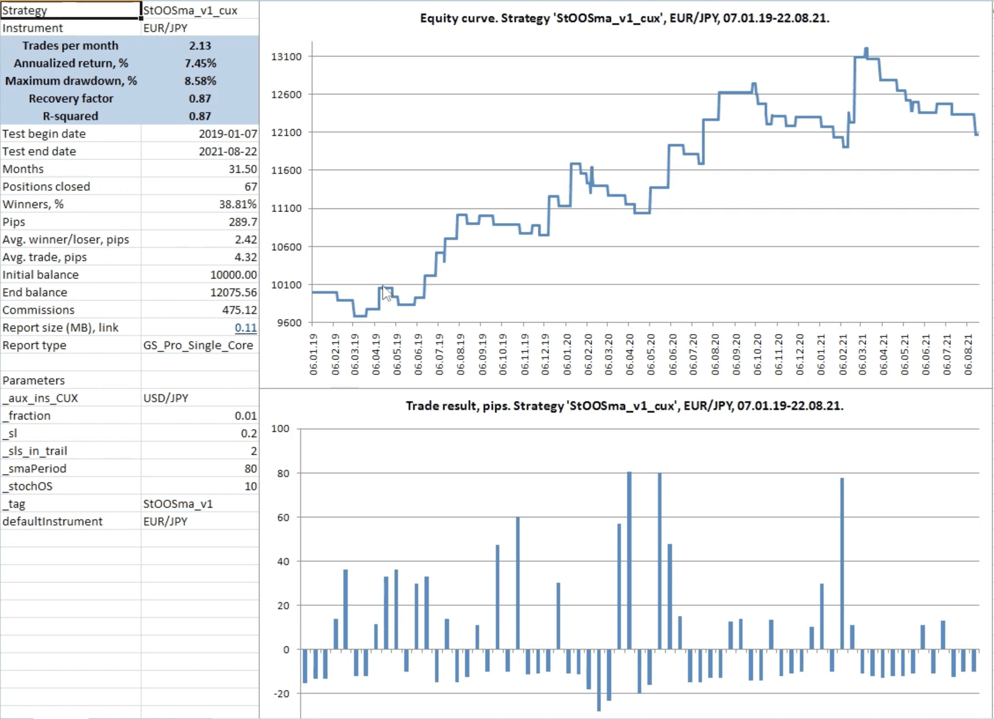Select the R-squared label cell
Screen dimensions: 994x719
[70, 116]
